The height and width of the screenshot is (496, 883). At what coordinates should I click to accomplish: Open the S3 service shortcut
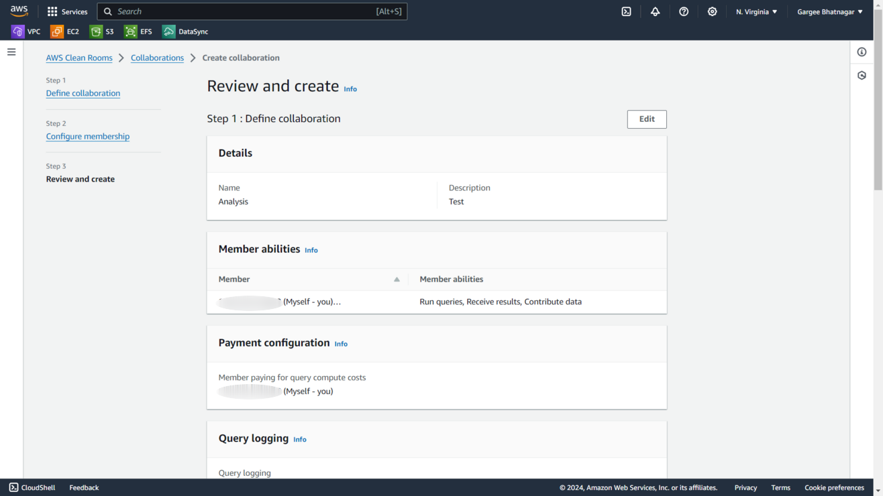point(102,32)
